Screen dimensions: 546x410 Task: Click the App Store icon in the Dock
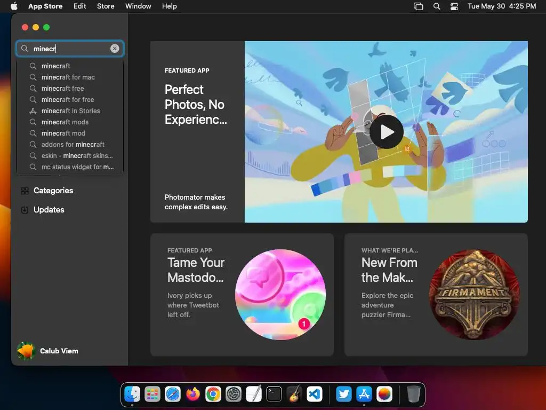(x=364, y=395)
